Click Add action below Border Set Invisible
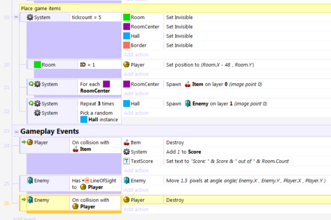The height and width of the screenshot is (220, 331). pos(136,55)
